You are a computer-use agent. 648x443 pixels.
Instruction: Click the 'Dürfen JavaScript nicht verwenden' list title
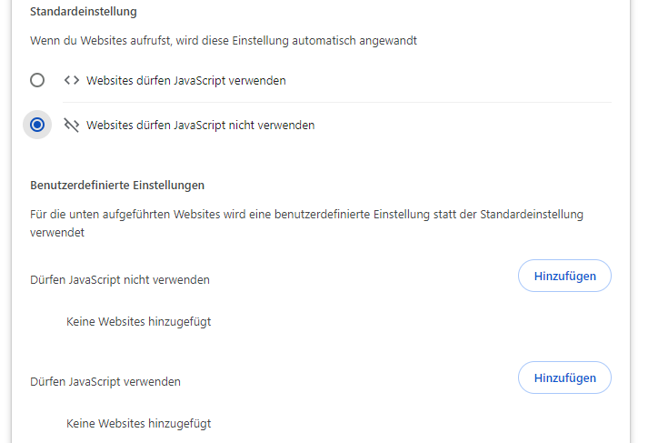(120, 279)
